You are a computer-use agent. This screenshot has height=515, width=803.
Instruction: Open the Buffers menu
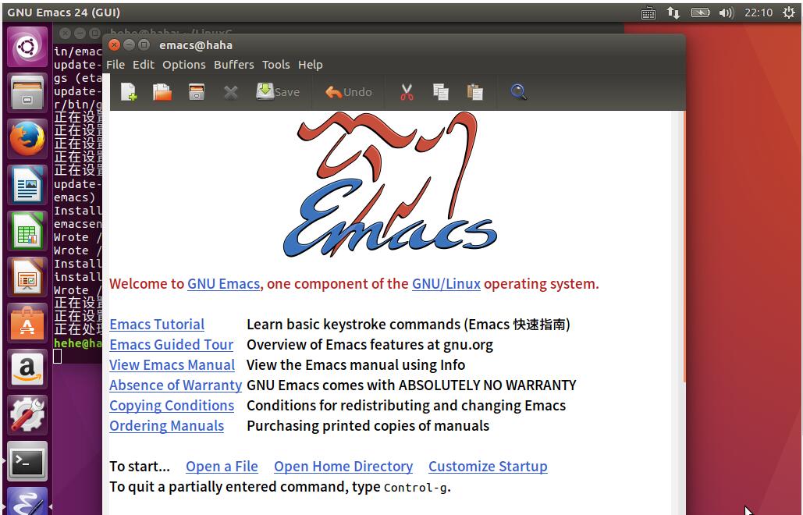(234, 65)
